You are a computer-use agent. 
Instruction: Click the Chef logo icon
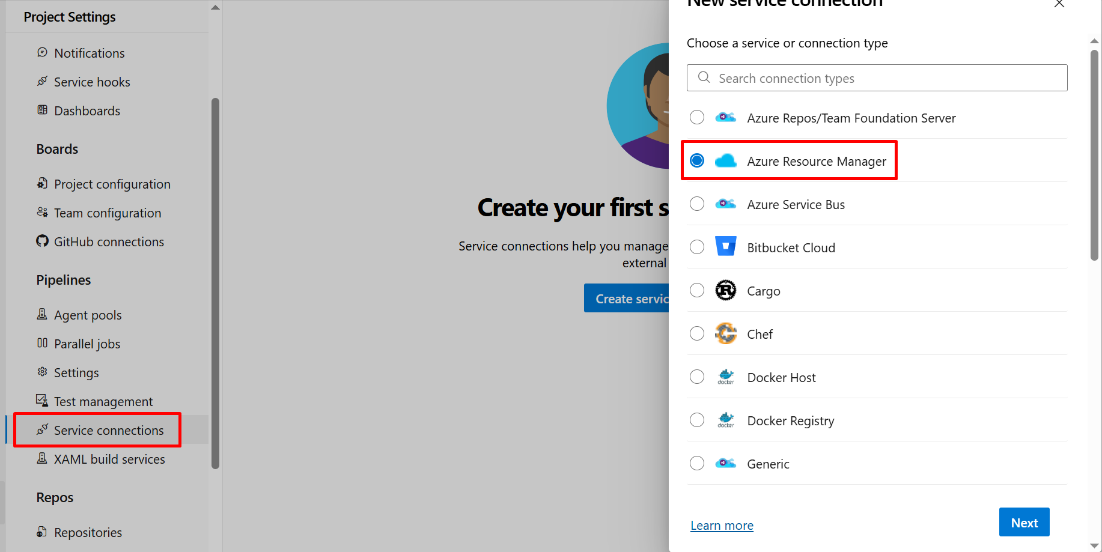coord(725,333)
